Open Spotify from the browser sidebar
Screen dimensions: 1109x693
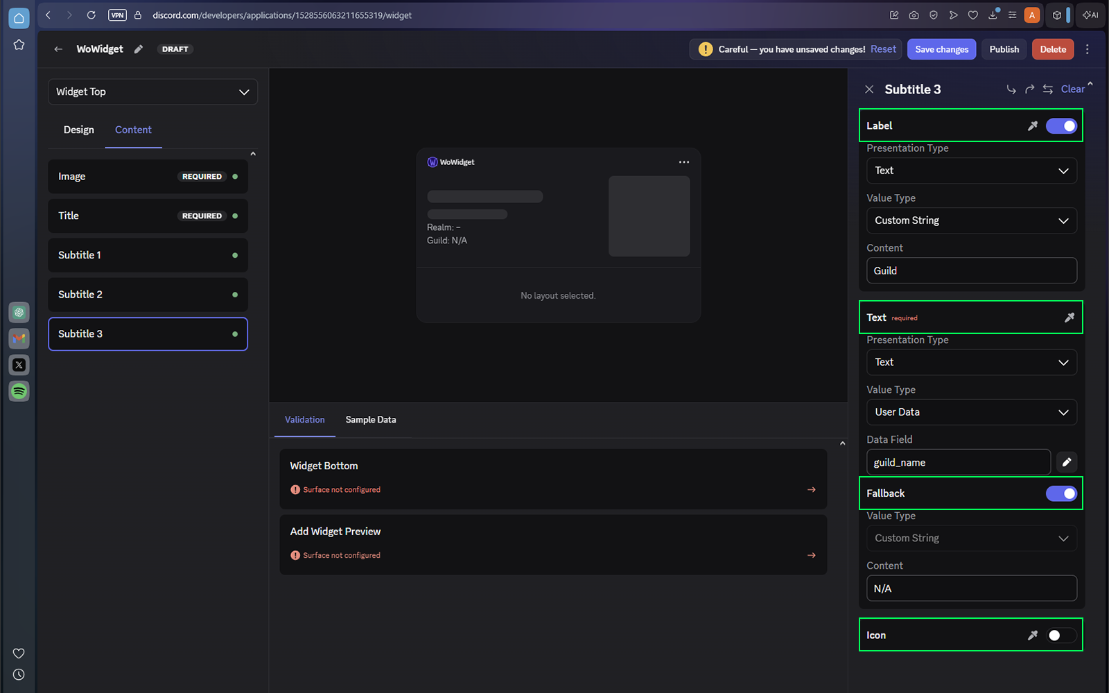[x=19, y=392]
